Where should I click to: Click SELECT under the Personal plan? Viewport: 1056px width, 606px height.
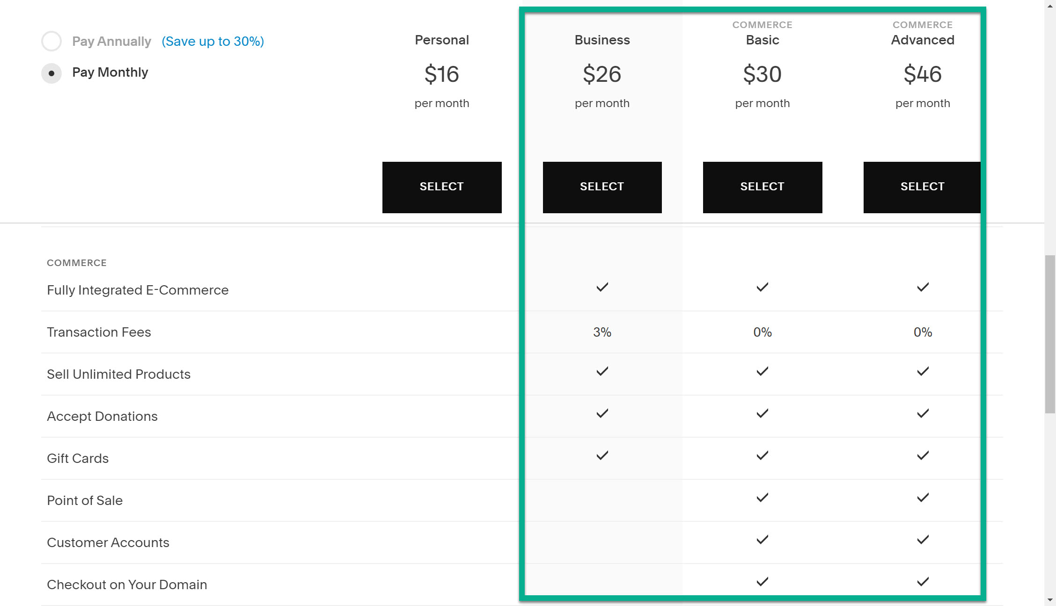tap(441, 187)
